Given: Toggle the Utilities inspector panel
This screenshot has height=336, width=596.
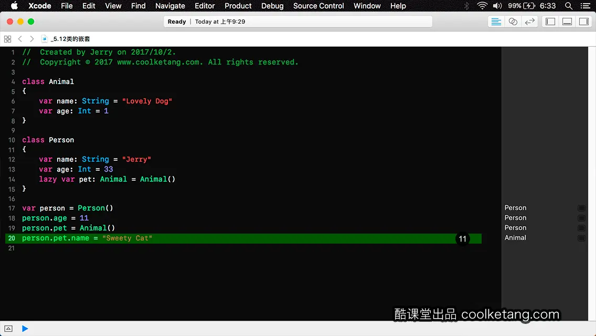Looking at the screenshot, I should click(x=584, y=22).
